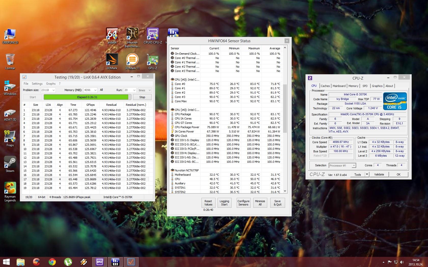Viewport: 428px width, 267px height.
Task: Click the Winamp lightning taskbar icon
Action: (84, 262)
